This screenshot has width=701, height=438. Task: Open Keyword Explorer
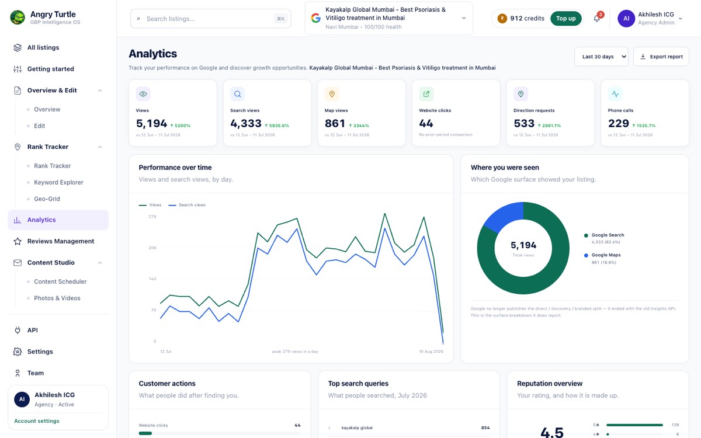(x=58, y=182)
